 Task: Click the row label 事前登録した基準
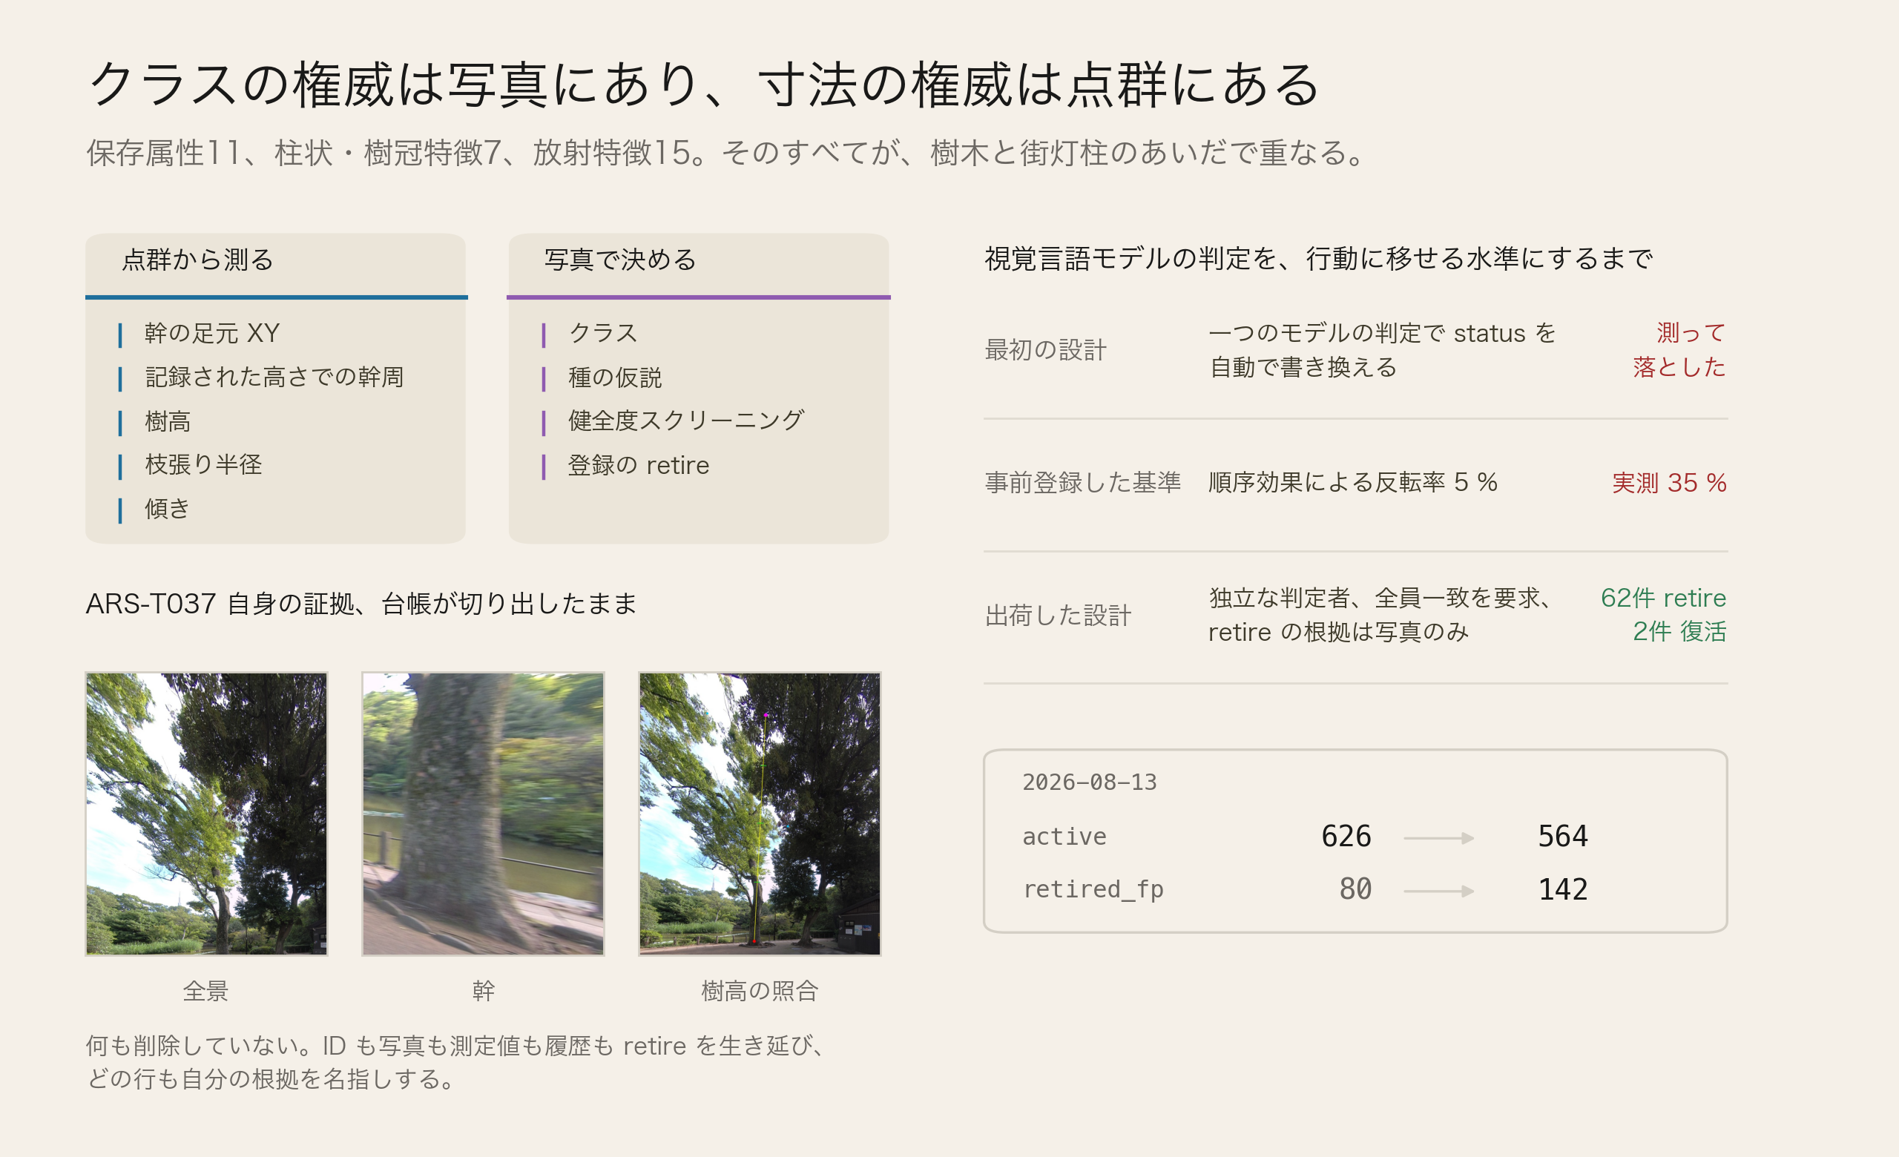1082,483
